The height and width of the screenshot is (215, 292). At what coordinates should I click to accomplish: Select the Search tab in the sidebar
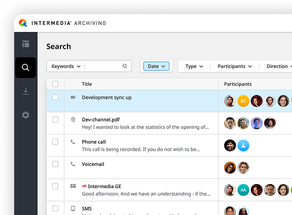(26, 67)
